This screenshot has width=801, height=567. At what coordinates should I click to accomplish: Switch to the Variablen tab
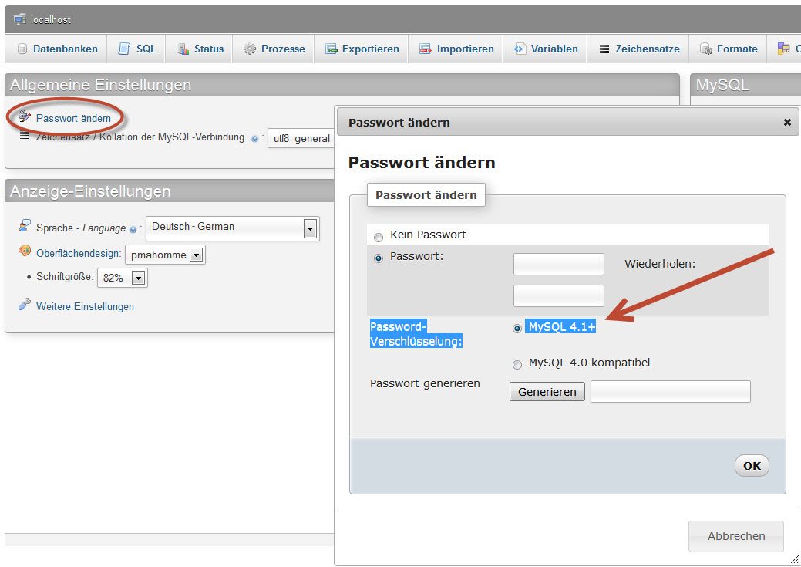pyautogui.click(x=545, y=49)
